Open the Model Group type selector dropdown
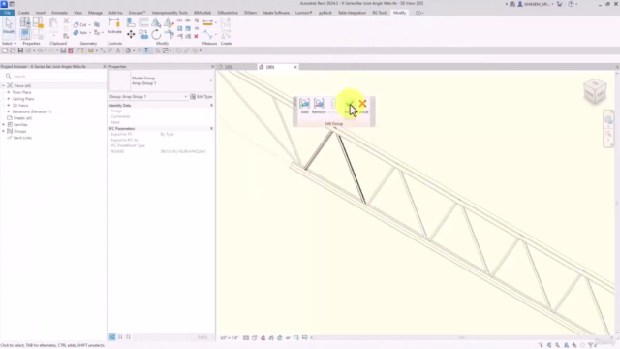The height and width of the screenshot is (349, 620). coord(211,80)
